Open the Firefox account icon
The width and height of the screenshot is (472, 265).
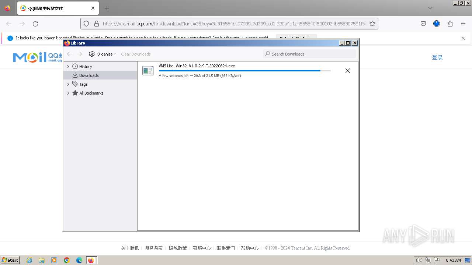437,24
